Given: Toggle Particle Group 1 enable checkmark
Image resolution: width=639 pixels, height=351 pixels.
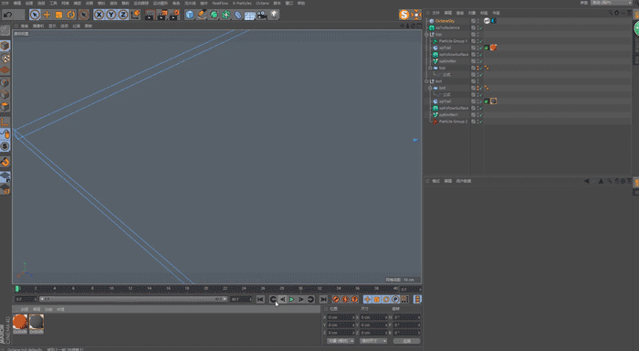Looking at the screenshot, I should coord(481,41).
